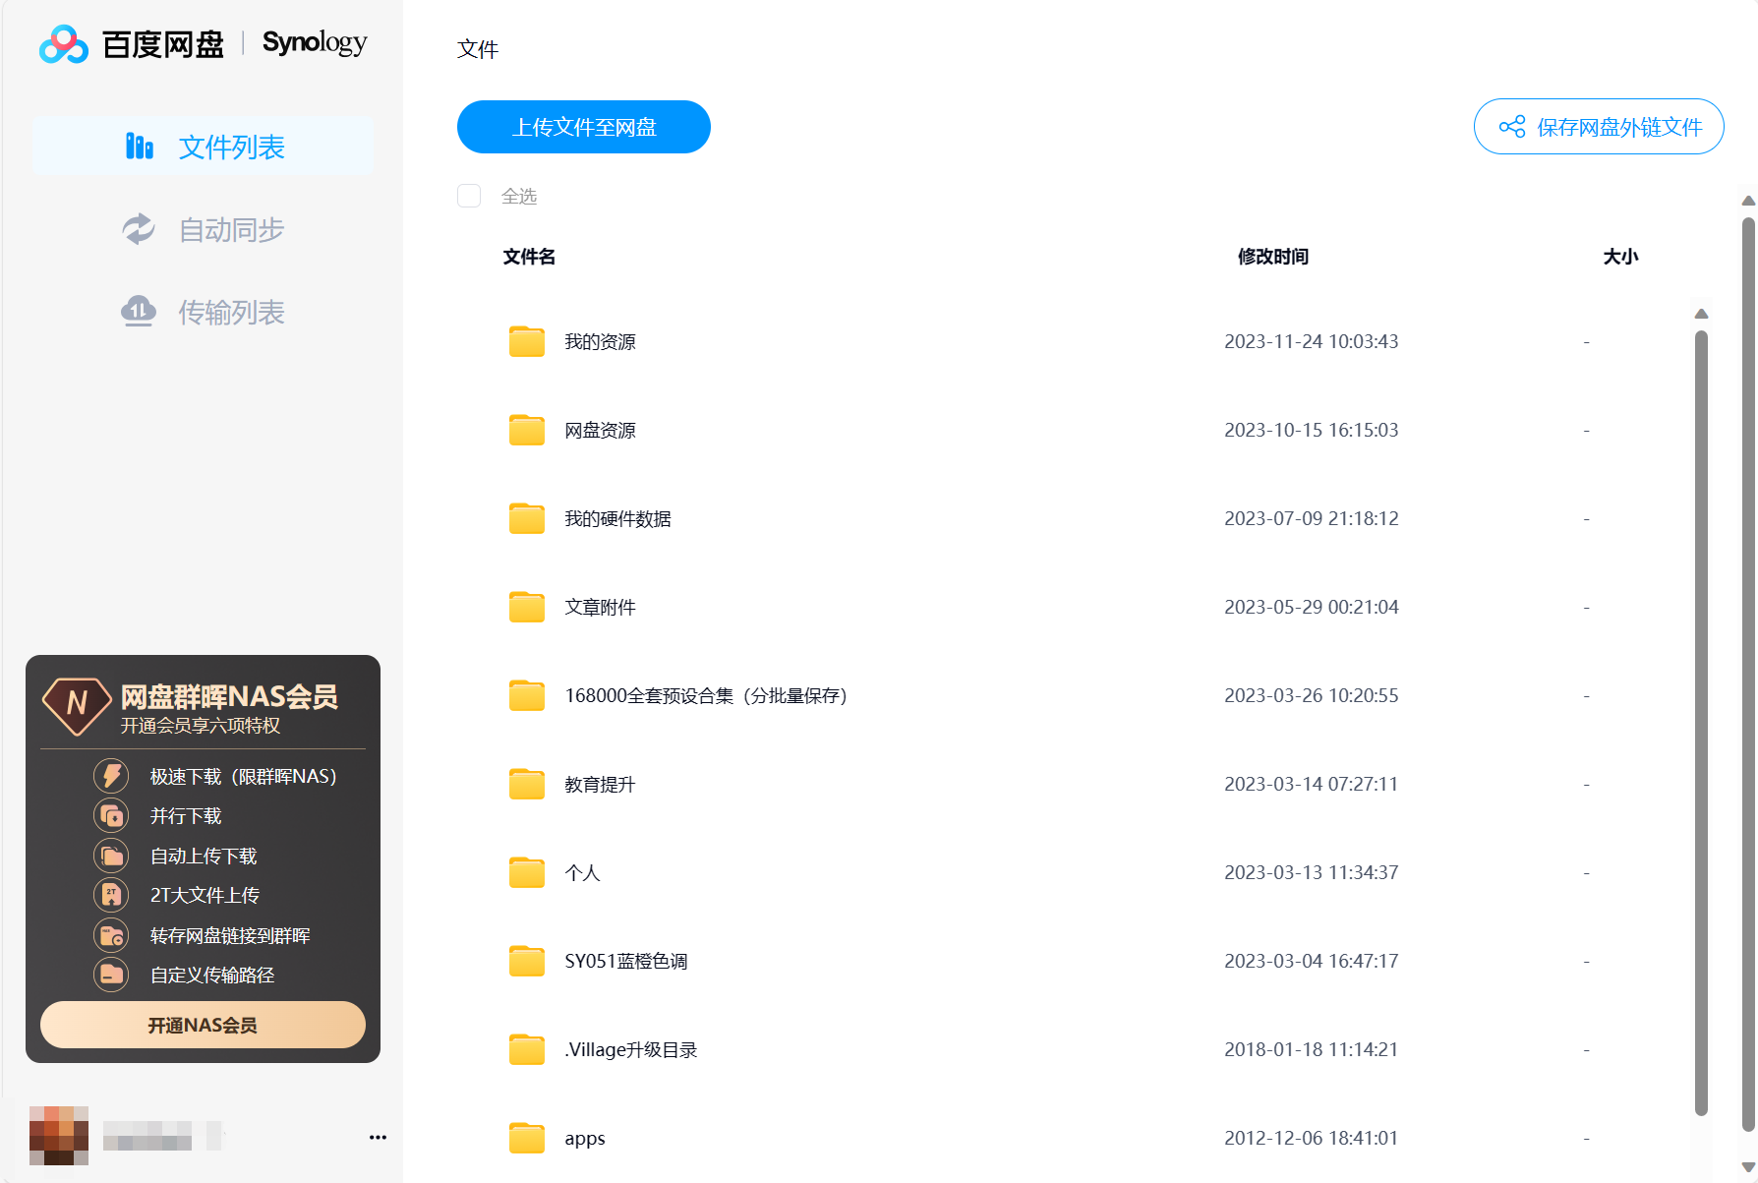Image resolution: width=1758 pixels, height=1183 pixels.
Task: Select the SY051蓝橙色调 folder name
Action: pyautogui.click(x=626, y=961)
